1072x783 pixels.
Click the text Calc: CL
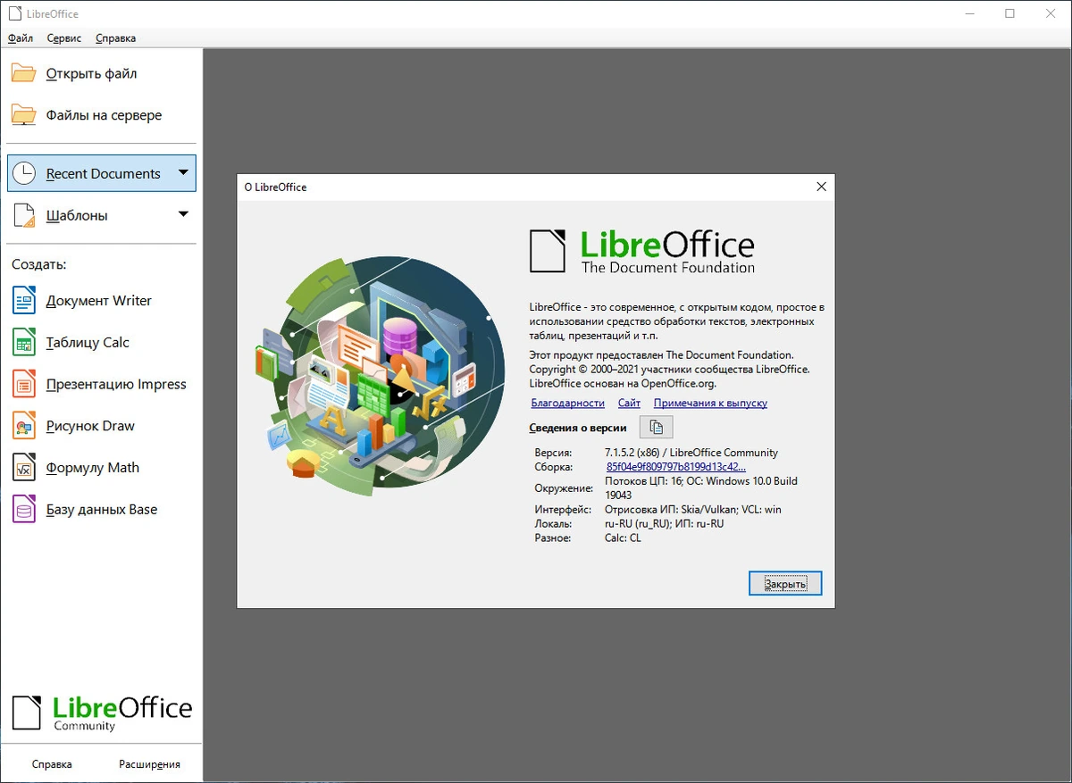tap(623, 537)
